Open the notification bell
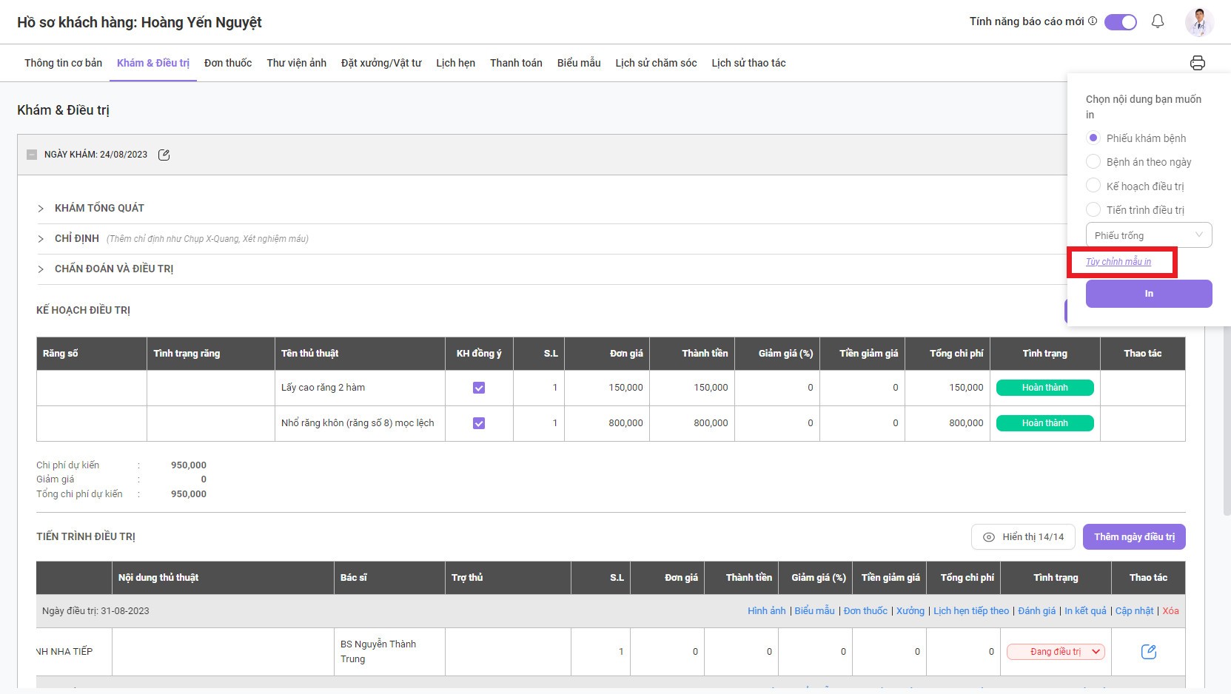This screenshot has height=694, width=1231. point(1158,21)
